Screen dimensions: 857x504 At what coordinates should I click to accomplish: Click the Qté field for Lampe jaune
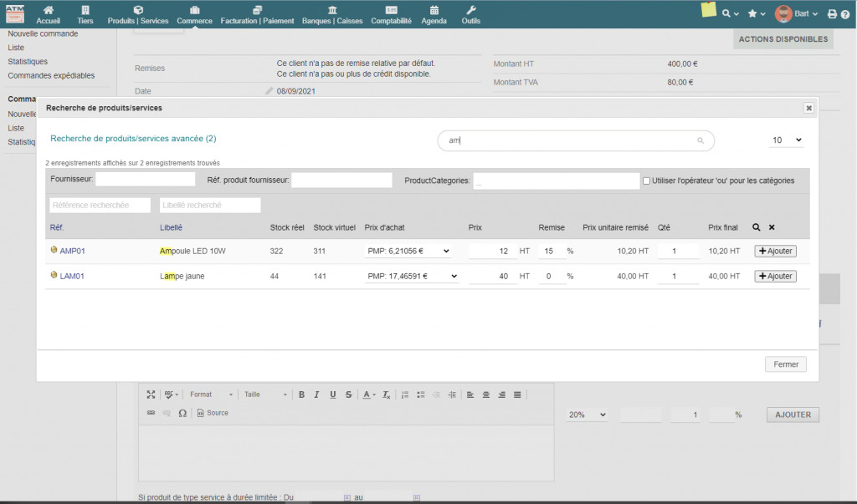point(678,276)
